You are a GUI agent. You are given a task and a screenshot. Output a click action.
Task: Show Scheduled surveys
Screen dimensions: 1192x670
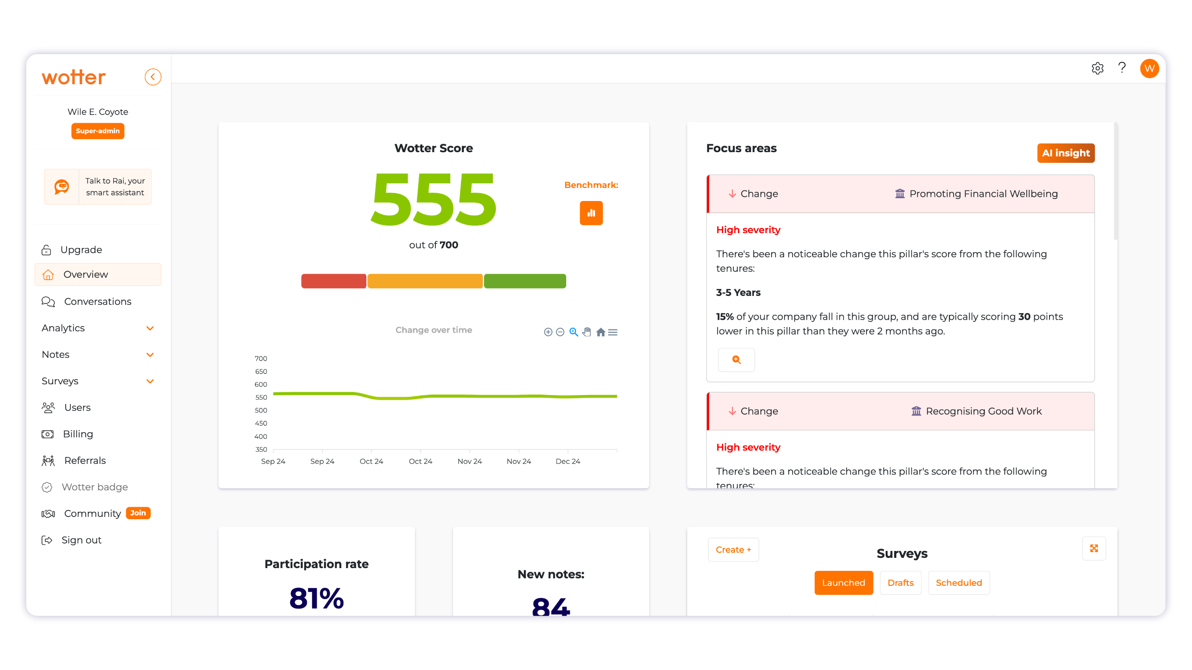959,583
